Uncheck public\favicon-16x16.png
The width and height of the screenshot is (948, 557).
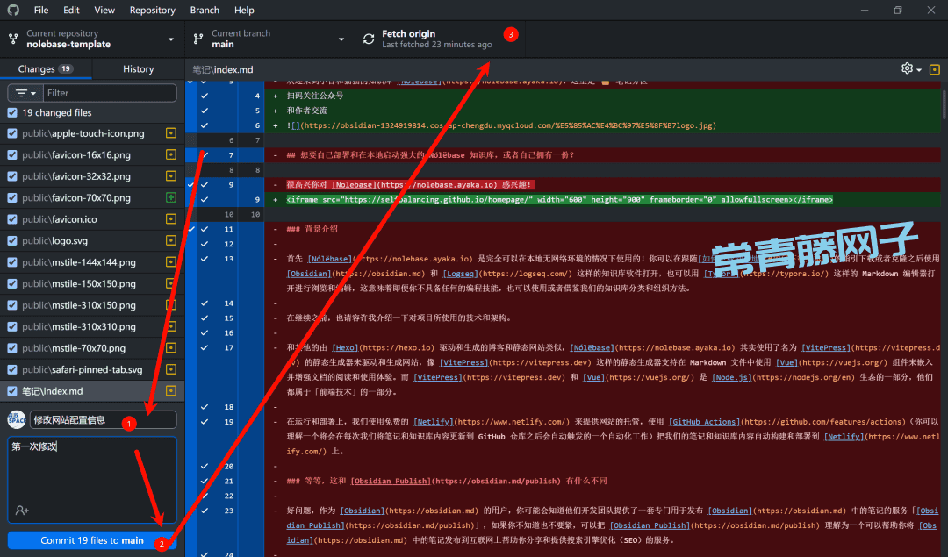(x=12, y=154)
